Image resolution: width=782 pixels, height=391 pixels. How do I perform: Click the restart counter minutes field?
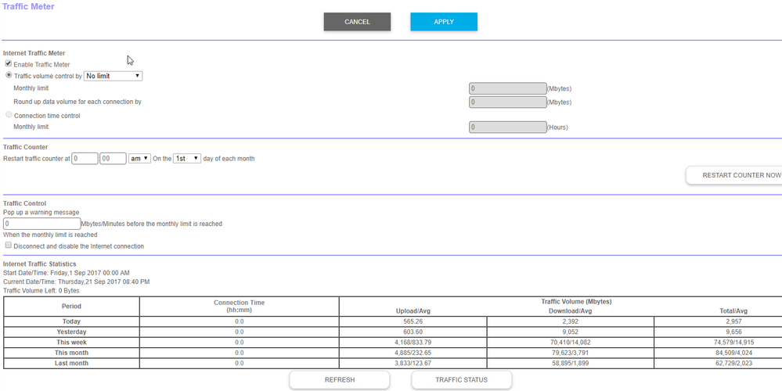(x=113, y=159)
